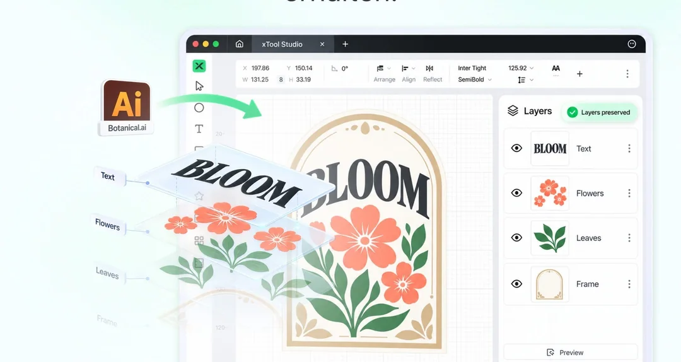Click the "Layers" panel title
Viewport: 681px width, 362px height.
click(x=538, y=111)
